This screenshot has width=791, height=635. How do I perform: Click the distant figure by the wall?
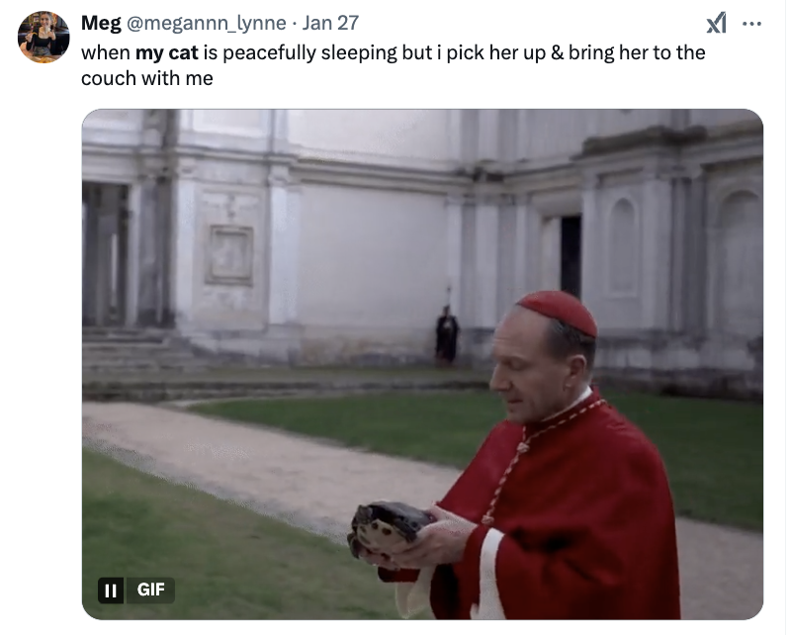[447, 336]
